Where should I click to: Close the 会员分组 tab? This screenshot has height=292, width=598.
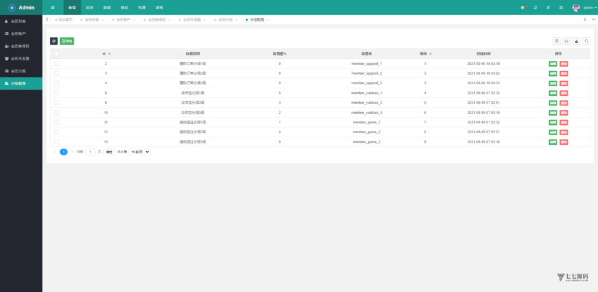237,20
